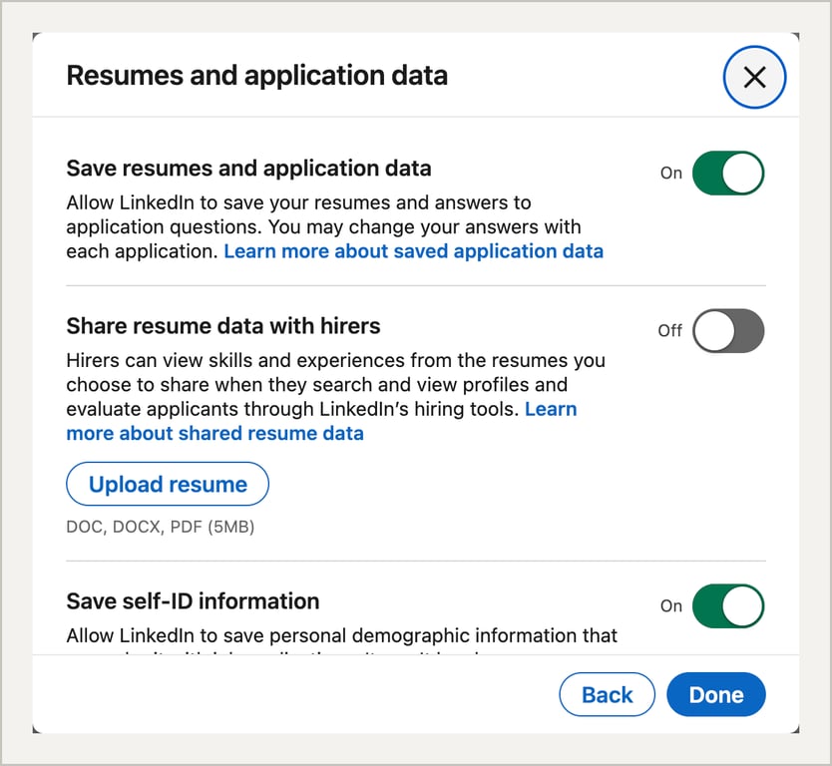Click the Share resume data with hirers heading
832x766 pixels.
point(223,326)
